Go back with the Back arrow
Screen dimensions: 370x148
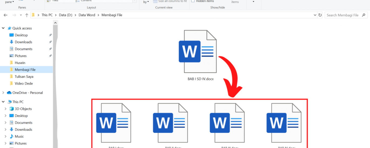pyautogui.click(x=5, y=15)
